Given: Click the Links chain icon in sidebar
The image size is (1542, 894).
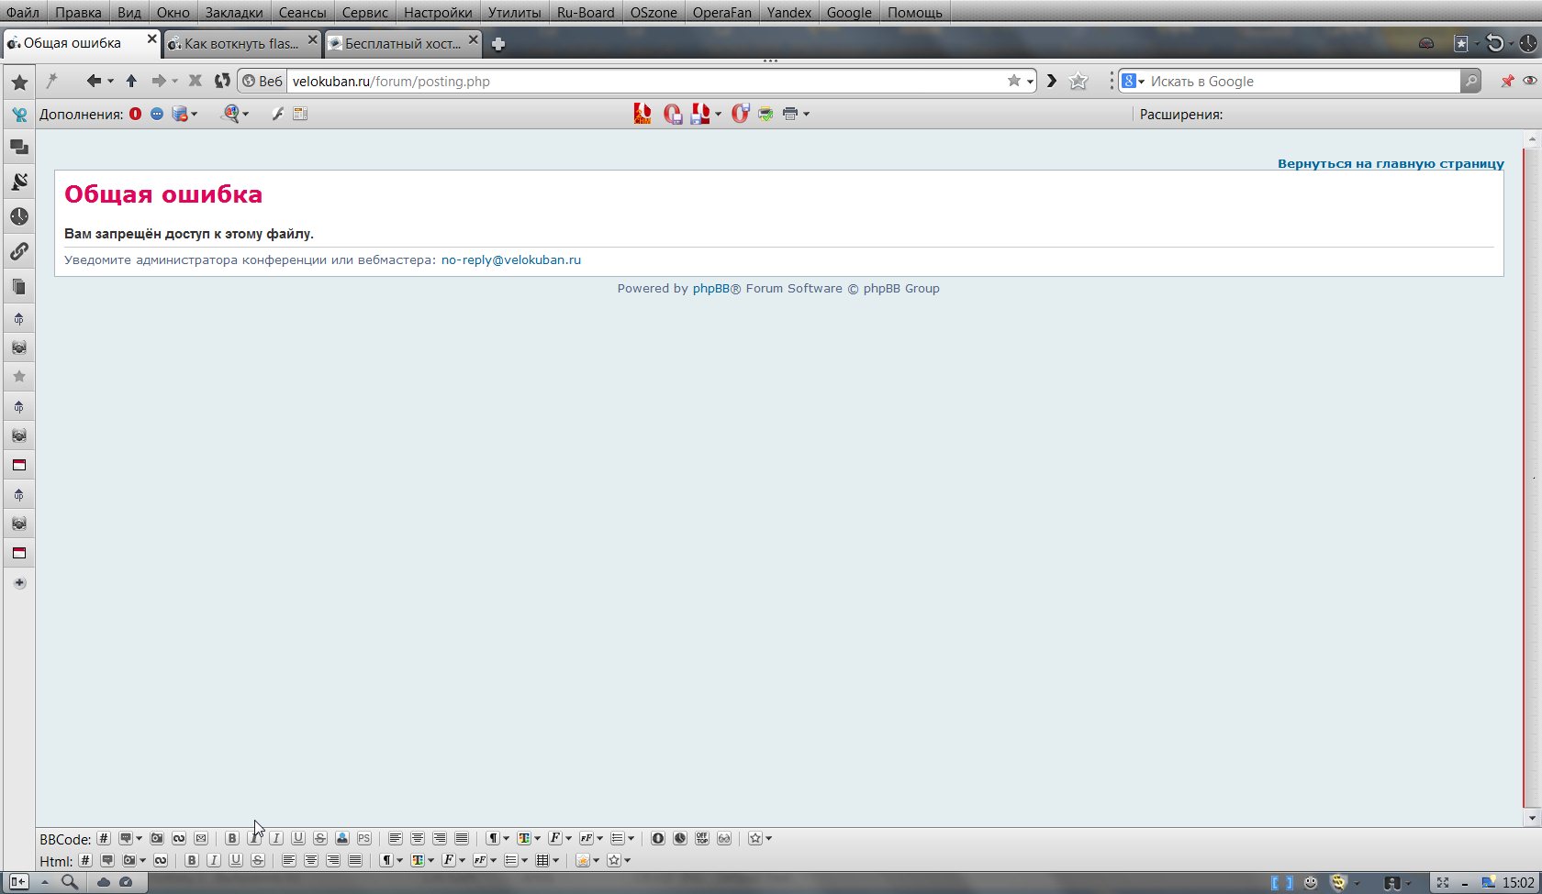Looking at the screenshot, I should pyautogui.click(x=19, y=251).
